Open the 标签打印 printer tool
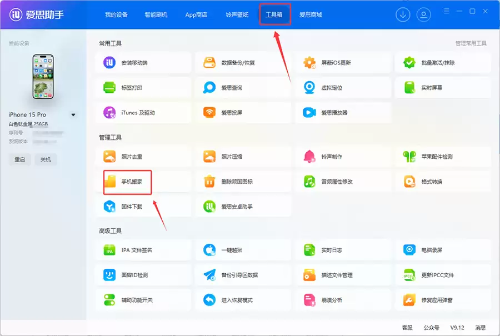This screenshot has width=500, height=336. tap(143, 88)
